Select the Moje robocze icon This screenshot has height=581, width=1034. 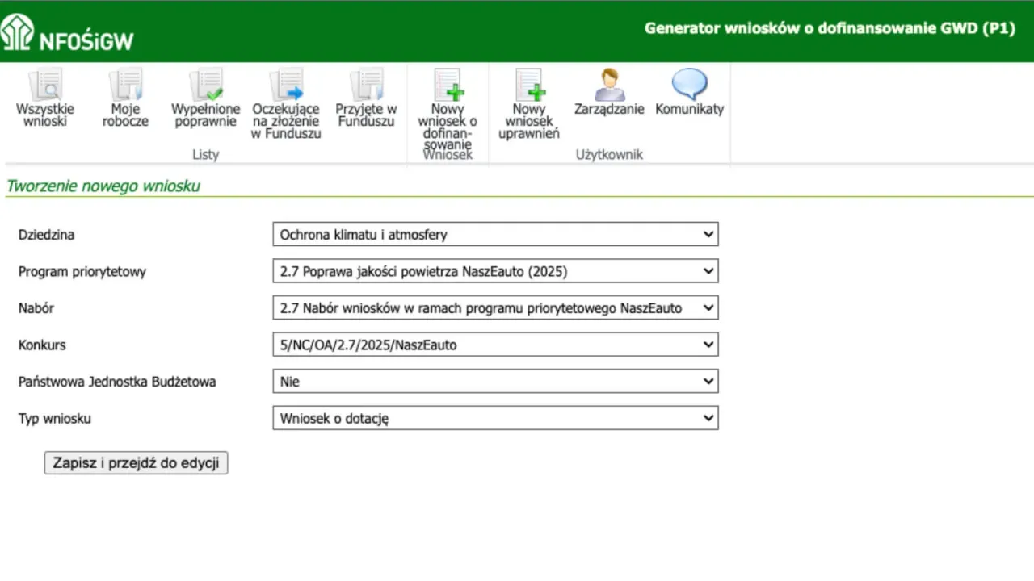coord(125,97)
